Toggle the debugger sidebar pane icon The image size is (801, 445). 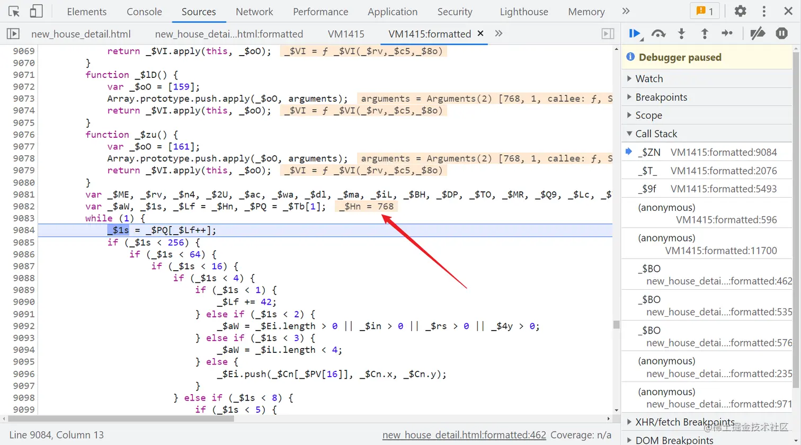tap(608, 33)
